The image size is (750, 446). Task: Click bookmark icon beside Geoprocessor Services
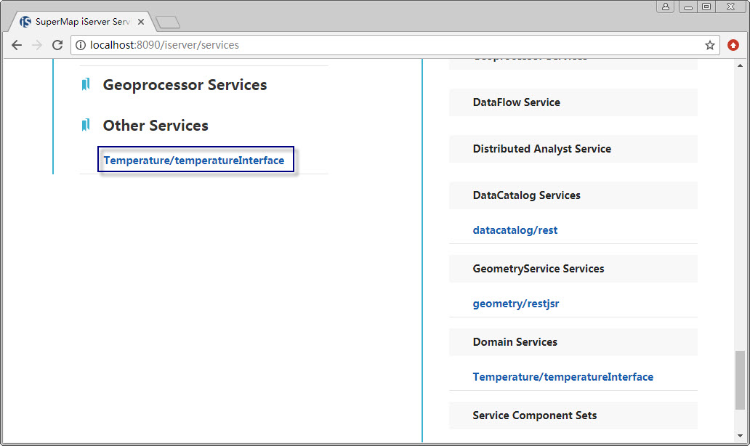(x=86, y=85)
